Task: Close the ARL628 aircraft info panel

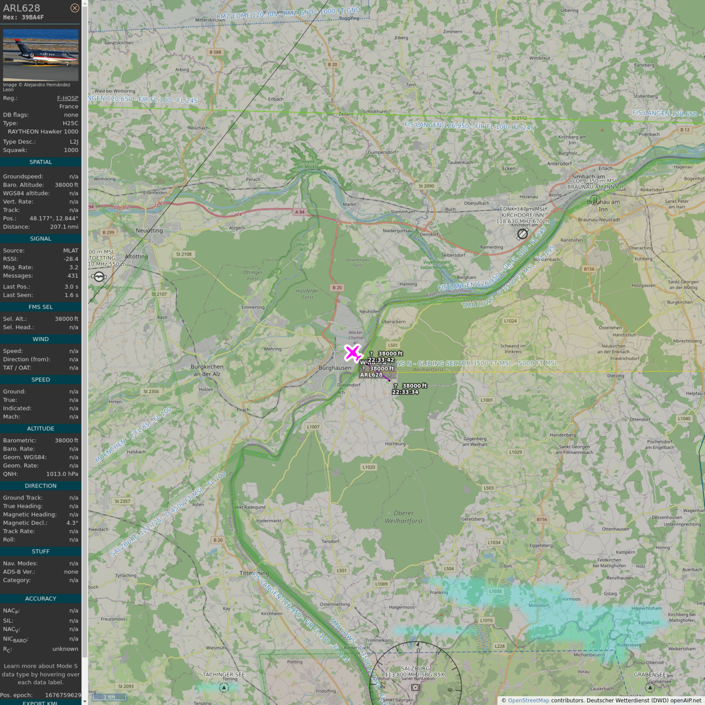Action: click(x=74, y=8)
